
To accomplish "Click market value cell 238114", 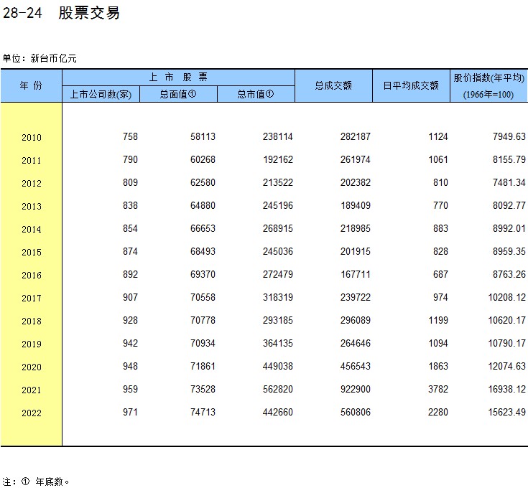I will 278,136.
